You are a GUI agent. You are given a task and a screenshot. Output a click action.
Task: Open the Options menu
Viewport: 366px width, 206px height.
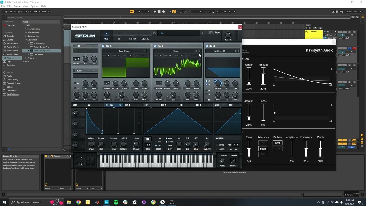(34, 6)
